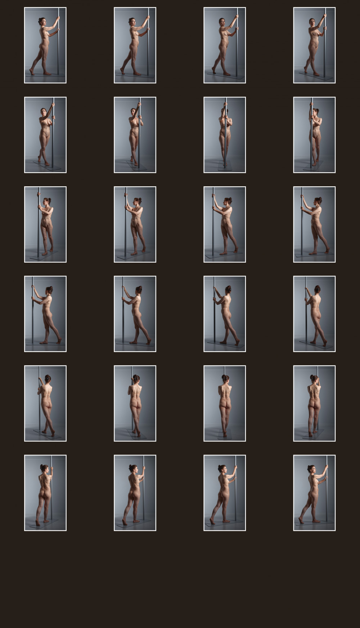Click the third thumbnail in row one
The height and width of the screenshot is (628, 360).
(x=225, y=45)
